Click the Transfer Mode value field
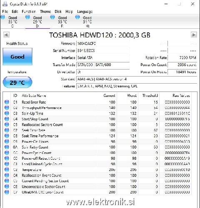Viewport: 200px width, 208px height. (x=103, y=65)
